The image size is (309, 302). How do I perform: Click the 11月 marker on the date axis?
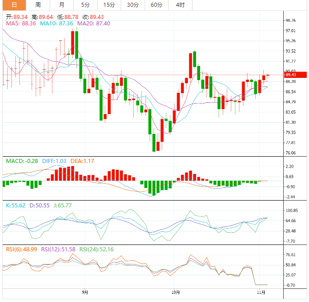pyautogui.click(x=261, y=292)
